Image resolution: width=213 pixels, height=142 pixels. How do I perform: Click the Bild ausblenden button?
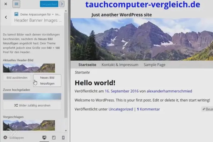17,78
